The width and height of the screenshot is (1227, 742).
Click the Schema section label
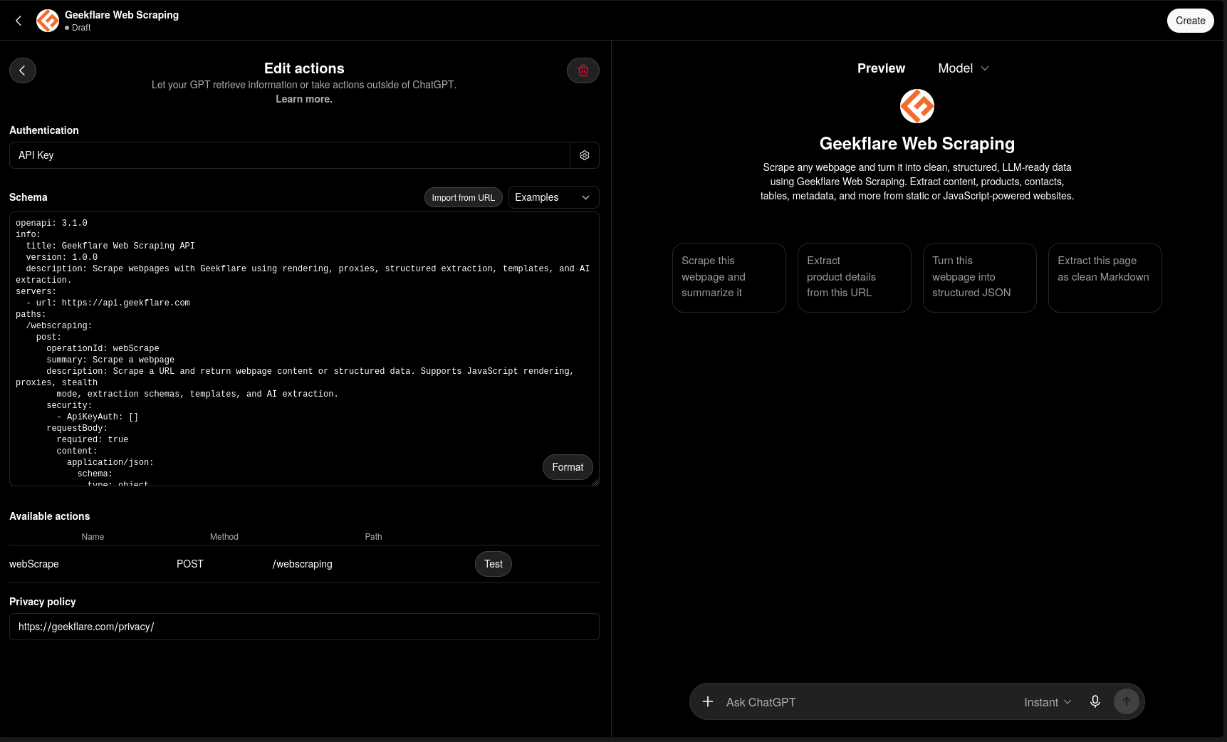(x=28, y=197)
